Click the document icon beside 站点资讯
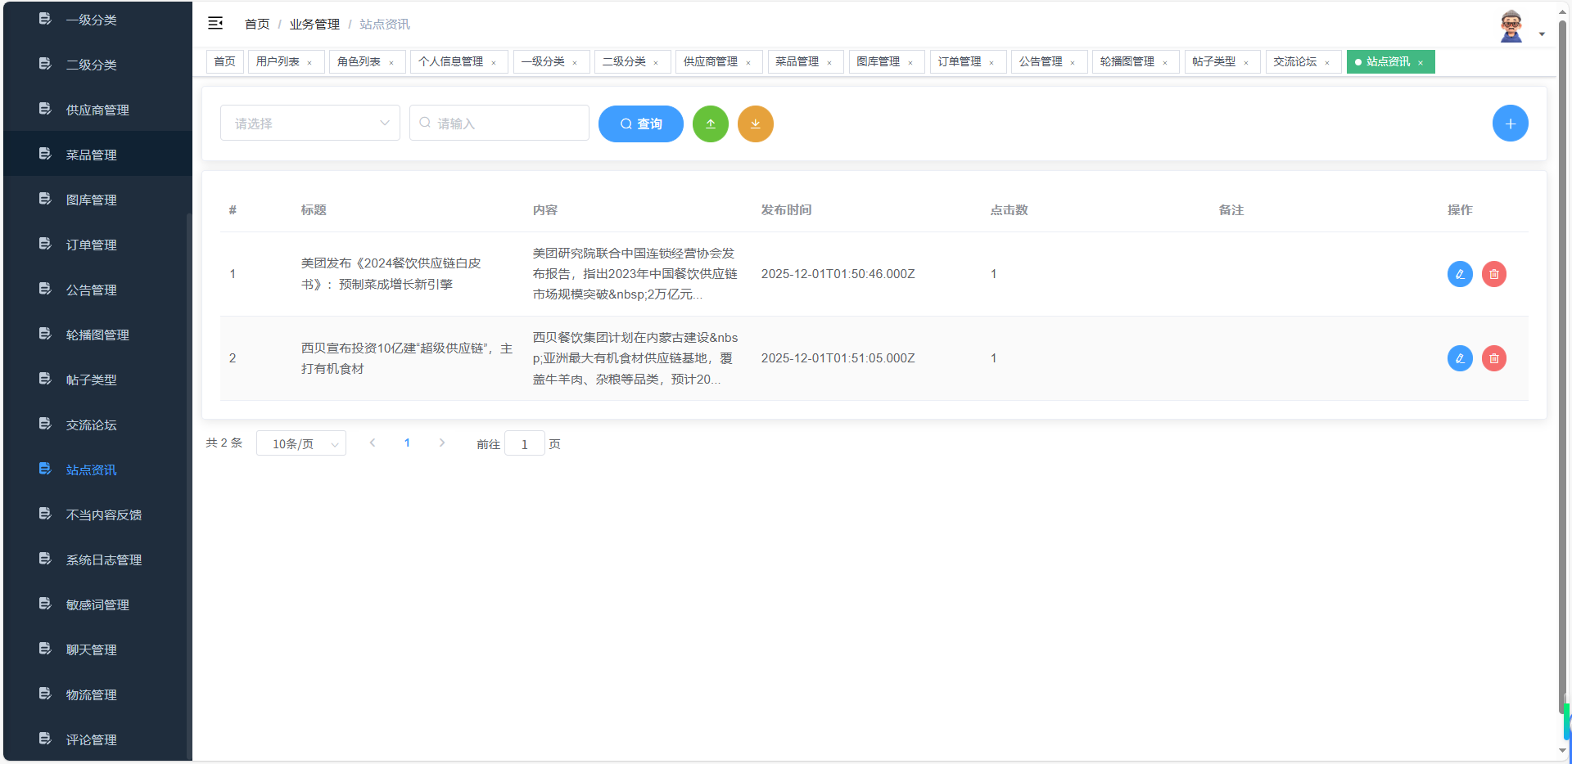 click(44, 468)
